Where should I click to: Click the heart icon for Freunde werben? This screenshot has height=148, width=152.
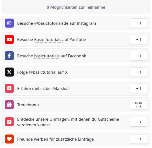click(x=9, y=139)
